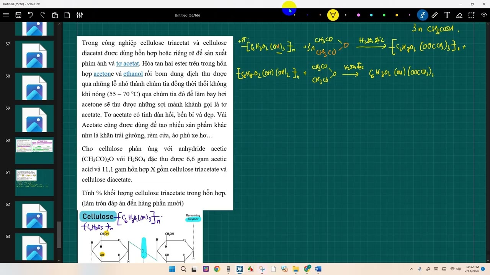This screenshot has width=490, height=275.
Task: Follow the 'ethanol' hyperlink
Action: pyautogui.click(x=133, y=74)
